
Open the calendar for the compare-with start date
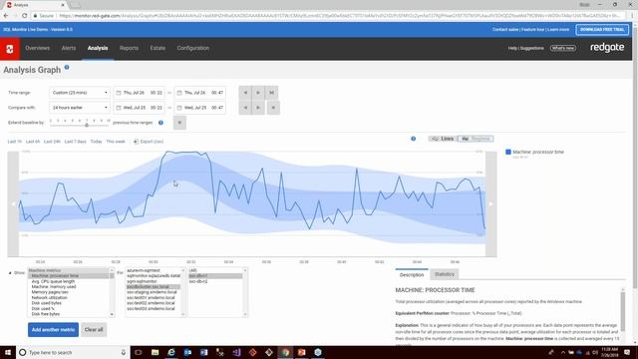pyautogui.click(x=119, y=108)
